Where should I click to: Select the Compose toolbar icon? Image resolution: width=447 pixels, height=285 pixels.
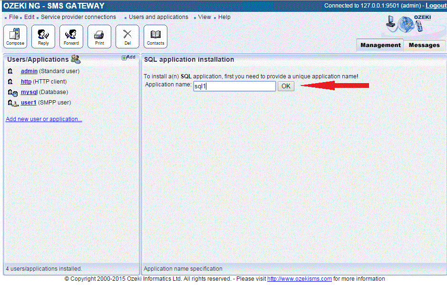15,36
